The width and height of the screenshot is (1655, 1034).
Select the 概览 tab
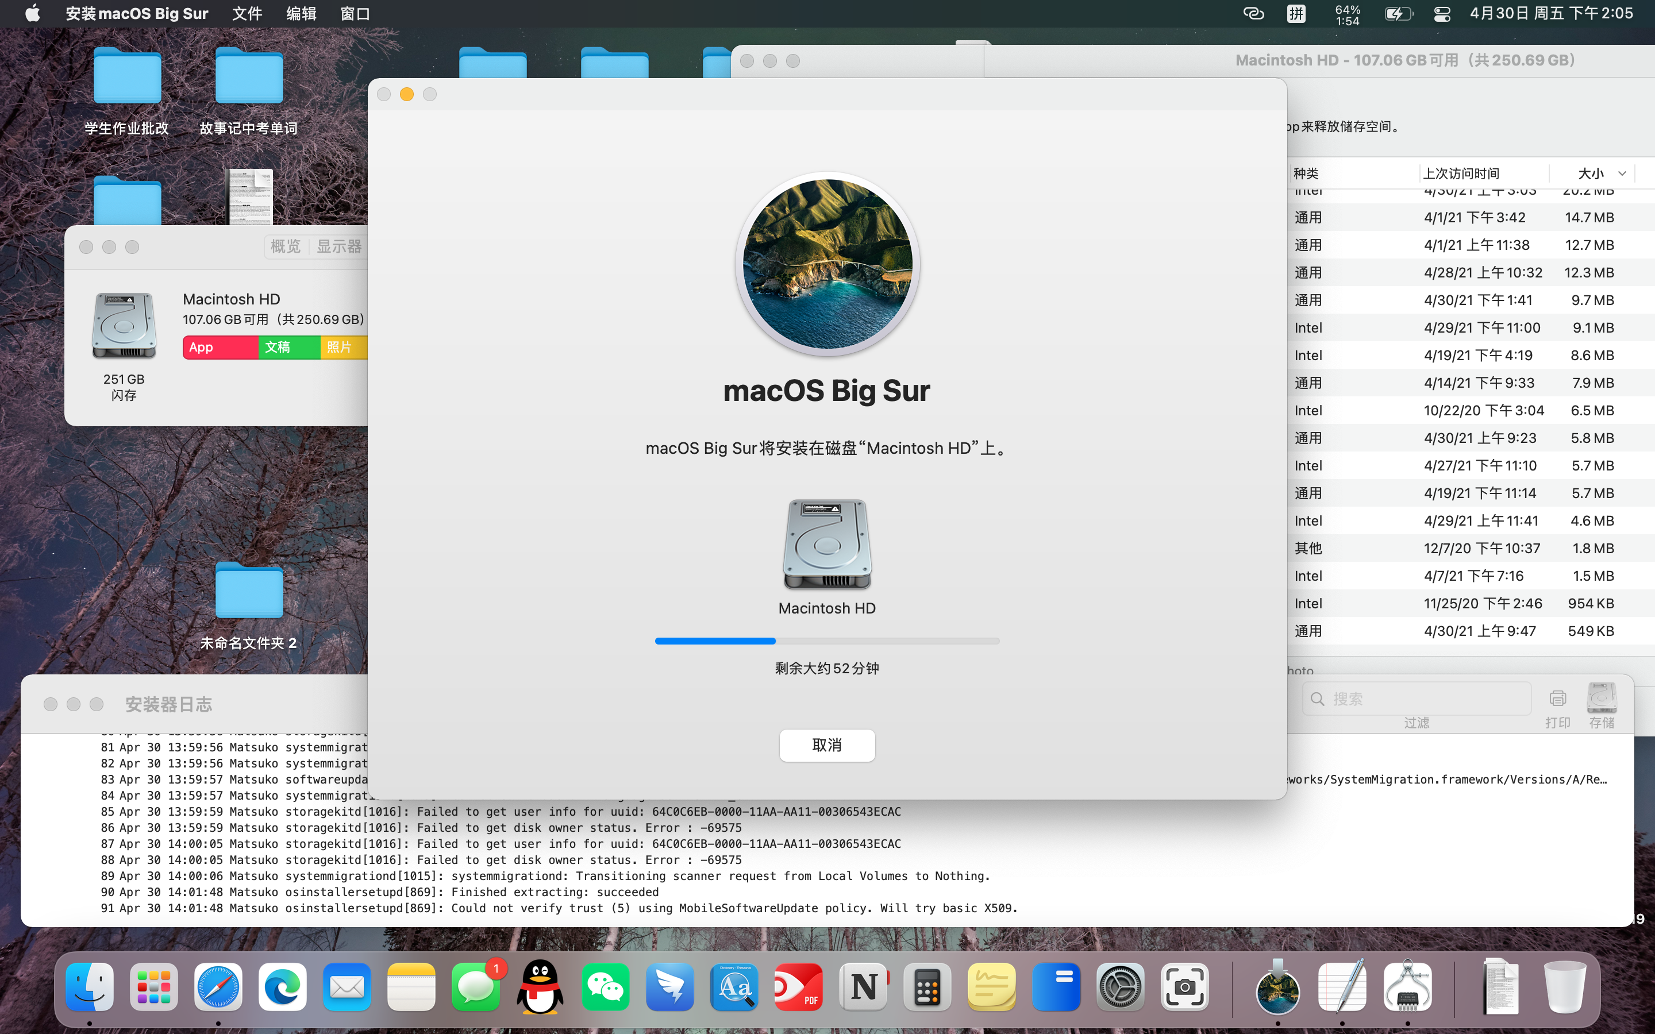pos(285,246)
